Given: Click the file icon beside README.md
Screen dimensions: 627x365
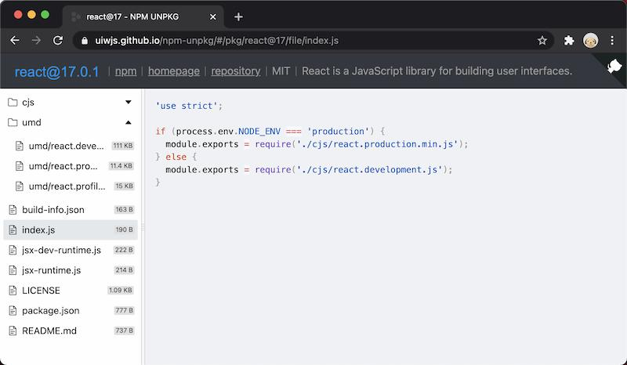Looking at the screenshot, I should pyautogui.click(x=13, y=331).
